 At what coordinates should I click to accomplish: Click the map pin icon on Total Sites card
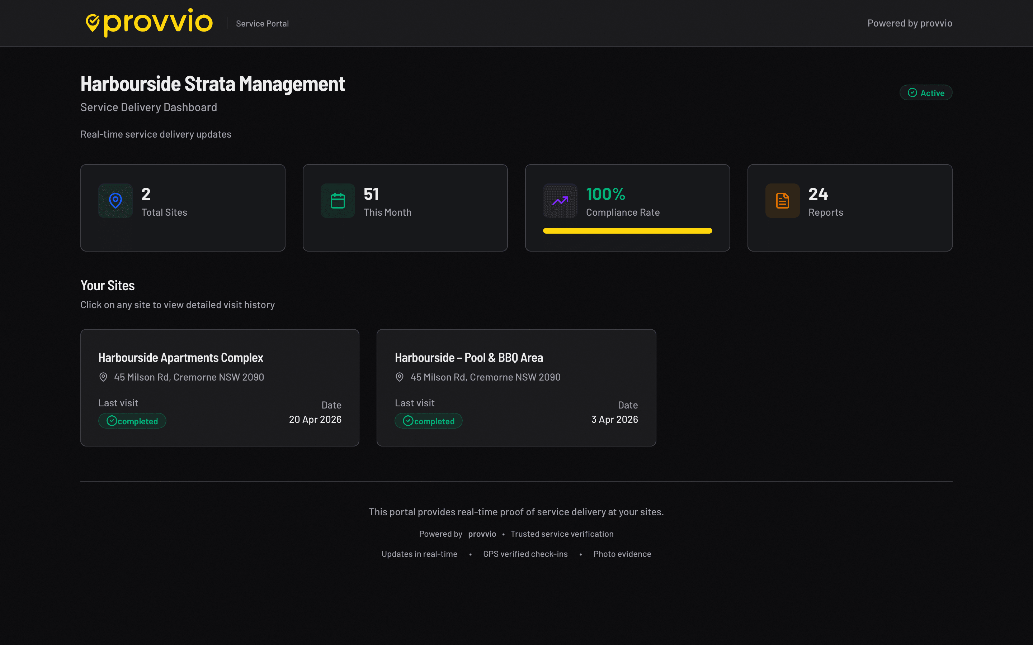click(x=115, y=201)
